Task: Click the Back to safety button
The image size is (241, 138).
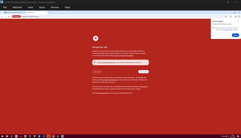Action: coord(144,72)
